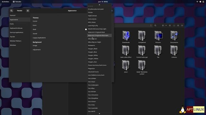This screenshot has width=206, height=115.
Task: Choose Yaru-Cinnamon icon theme
Action: [x=99, y=95]
